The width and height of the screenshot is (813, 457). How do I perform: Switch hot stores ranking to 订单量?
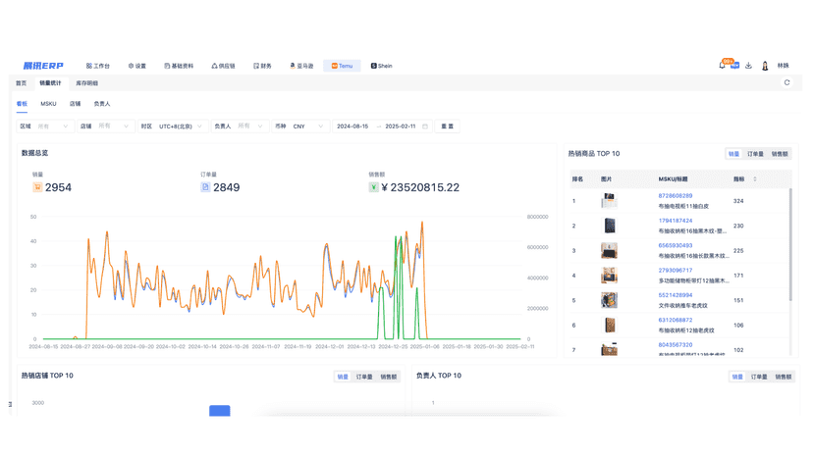click(364, 377)
